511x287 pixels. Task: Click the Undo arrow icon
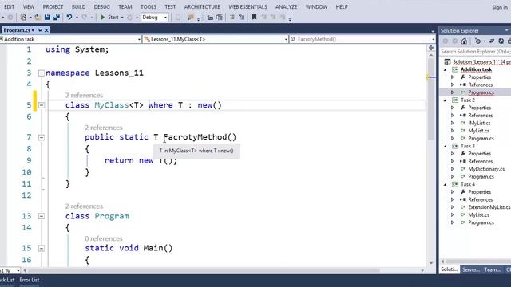[69, 18]
